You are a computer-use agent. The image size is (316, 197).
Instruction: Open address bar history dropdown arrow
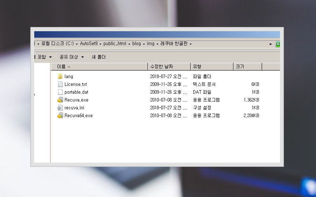(270, 44)
